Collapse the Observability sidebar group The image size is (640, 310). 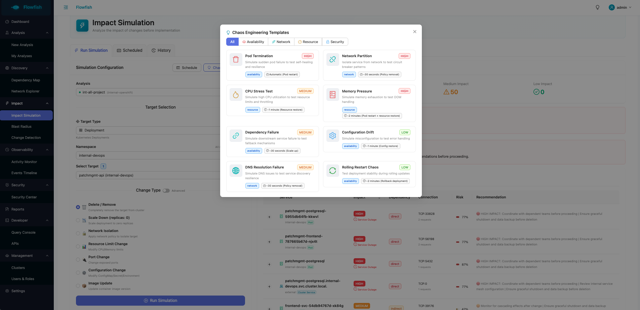(47, 150)
